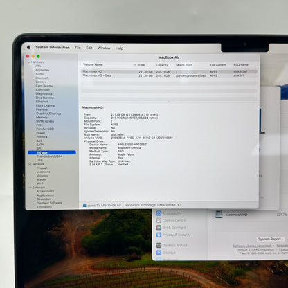Image resolution: width=288 pixels, height=288 pixels.
Task: Sort by the Capacity column header
Action: coord(162,65)
